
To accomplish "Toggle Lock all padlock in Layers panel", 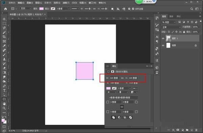I will (184, 32).
